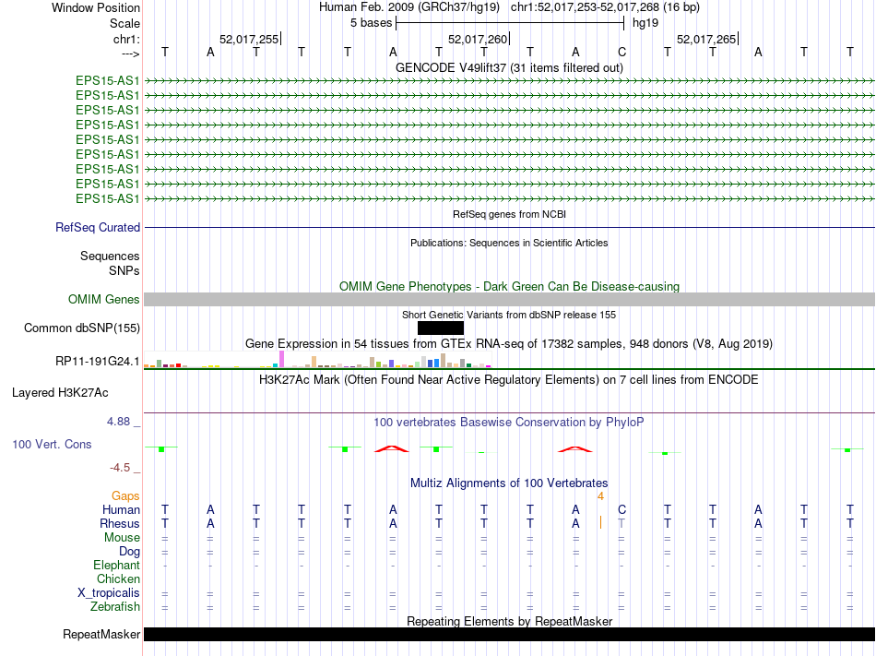
Task: Click the blue RefSeq Curated intron line
Action: point(509,227)
